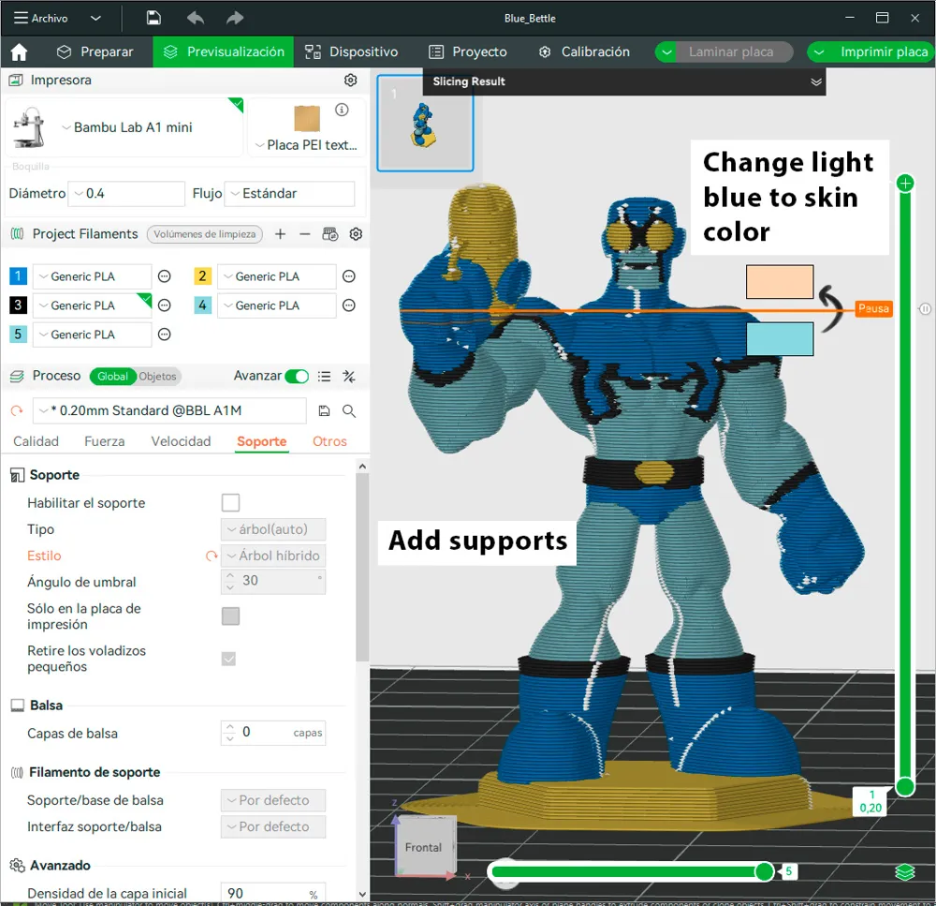The width and height of the screenshot is (936, 906).
Task: Open the Otros settings tab
Action: (329, 441)
